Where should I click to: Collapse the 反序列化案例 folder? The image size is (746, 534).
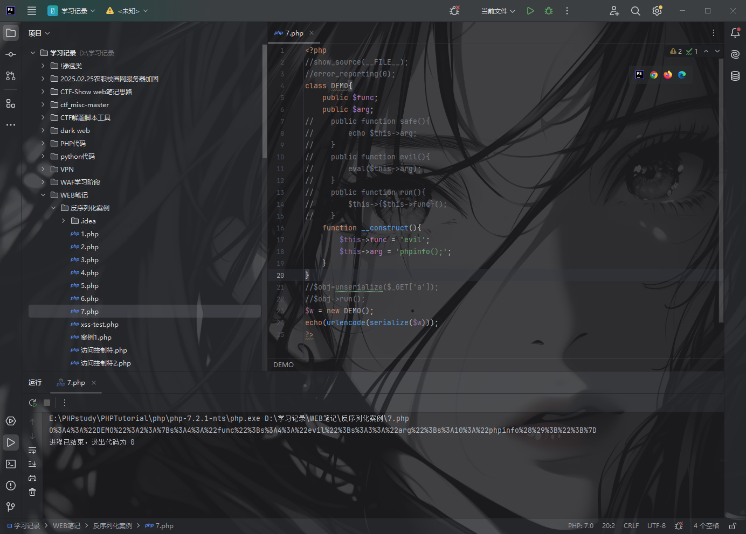[x=53, y=208]
